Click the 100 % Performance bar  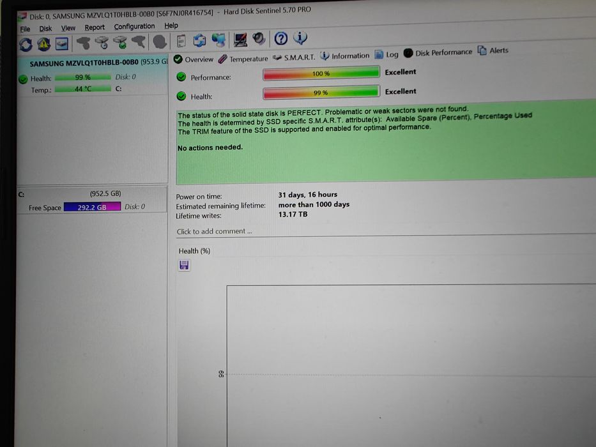click(x=321, y=73)
